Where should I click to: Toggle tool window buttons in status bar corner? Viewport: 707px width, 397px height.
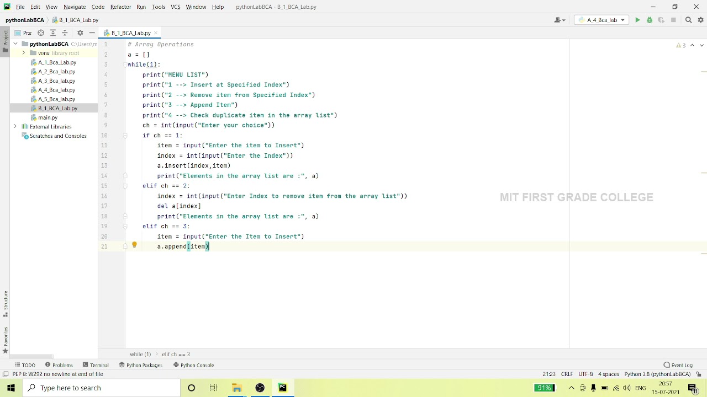(5, 374)
